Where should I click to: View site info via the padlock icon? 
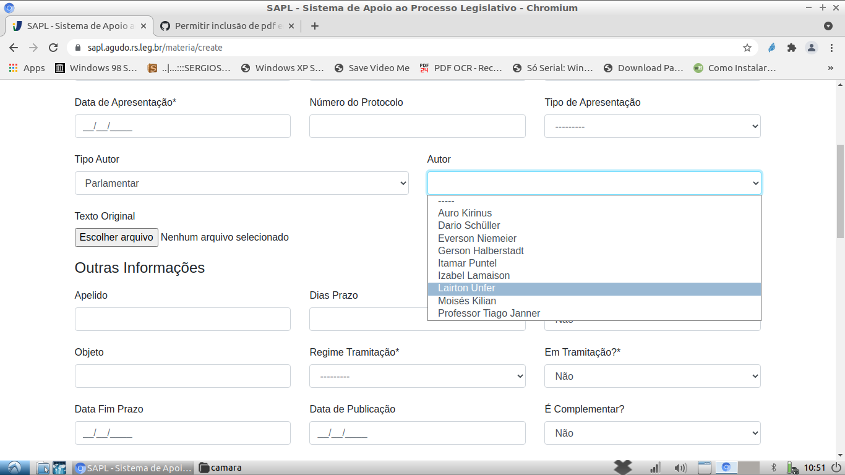click(x=78, y=48)
